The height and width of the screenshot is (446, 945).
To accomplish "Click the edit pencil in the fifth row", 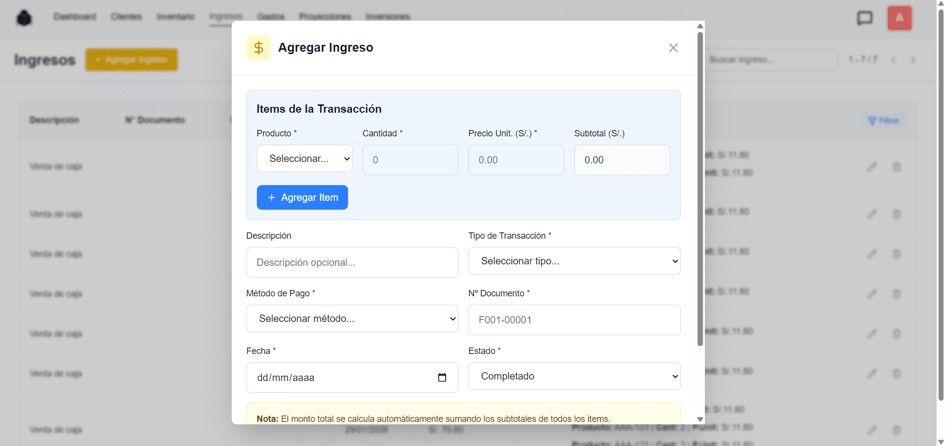I will (x=872, y=334).
